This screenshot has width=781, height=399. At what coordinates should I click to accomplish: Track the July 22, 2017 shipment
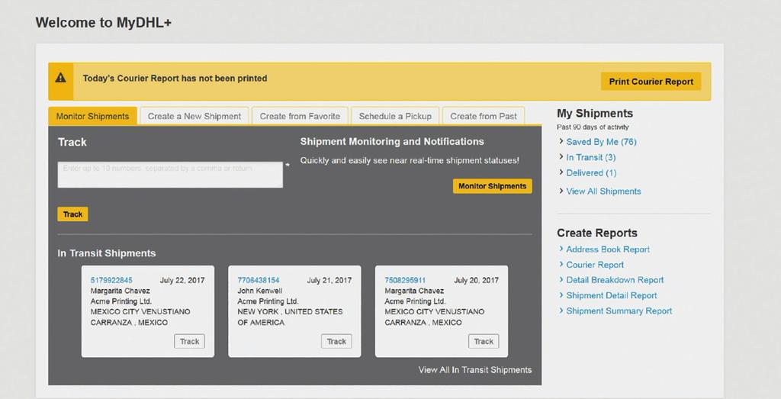pos(189,341)
